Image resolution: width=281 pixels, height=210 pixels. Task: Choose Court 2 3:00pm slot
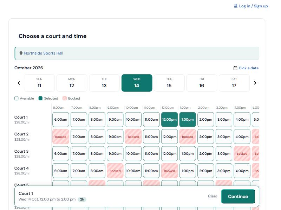coord(224,136)
